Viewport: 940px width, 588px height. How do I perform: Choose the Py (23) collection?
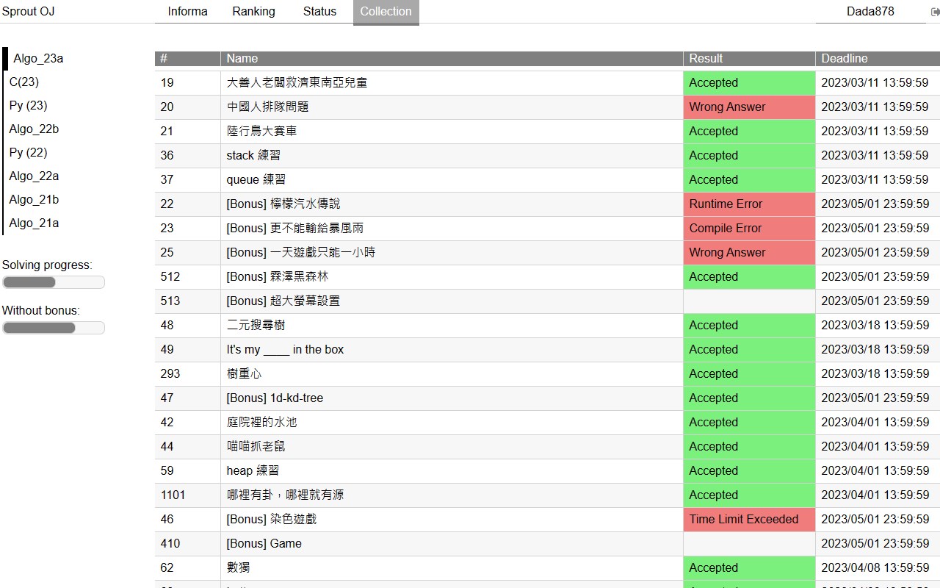(x=28, y=106)
